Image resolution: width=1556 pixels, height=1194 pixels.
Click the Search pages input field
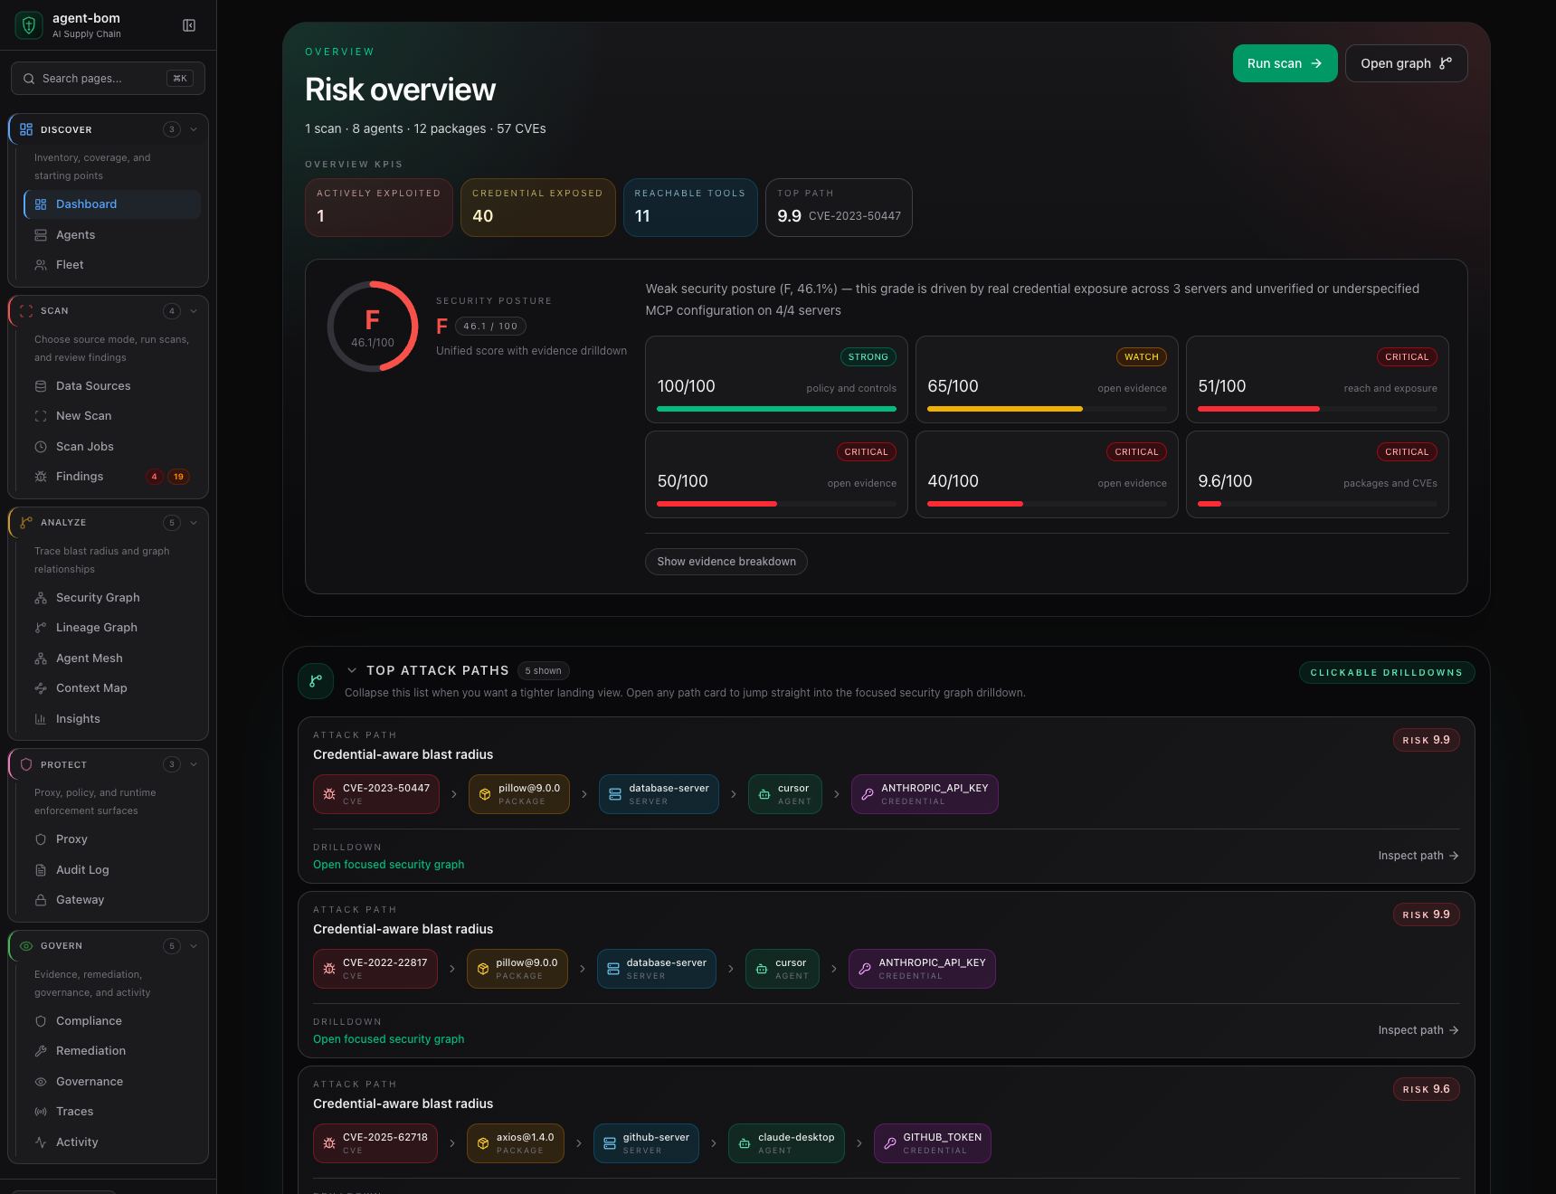[107, 78]
